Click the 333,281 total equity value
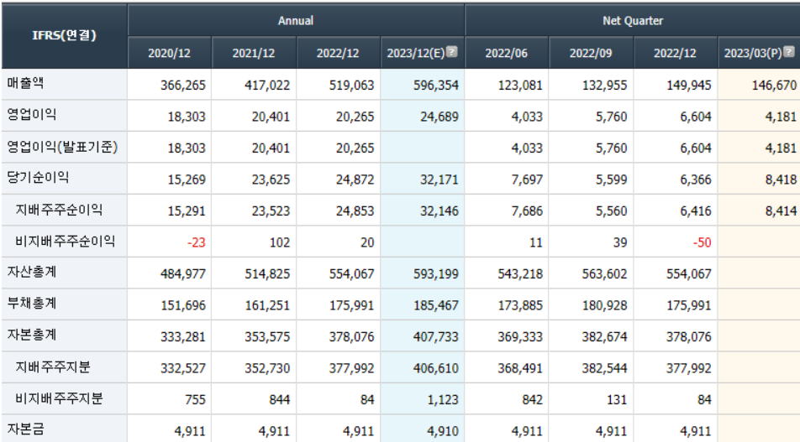 (183, 337)
